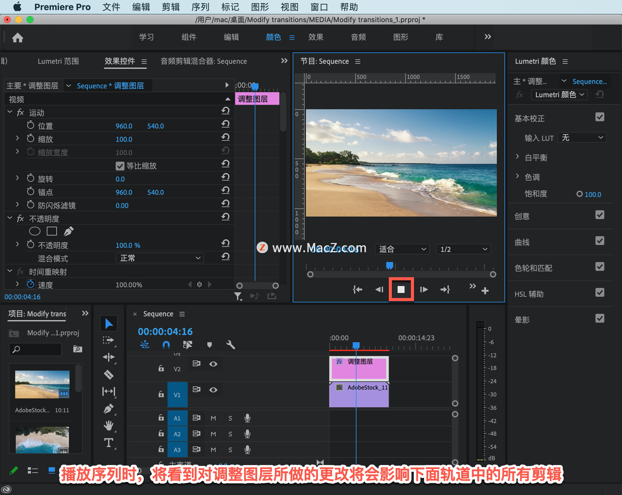Switch to the 效果 workspace tab
Screen dimensions: 622x495
tap(316, 37)
